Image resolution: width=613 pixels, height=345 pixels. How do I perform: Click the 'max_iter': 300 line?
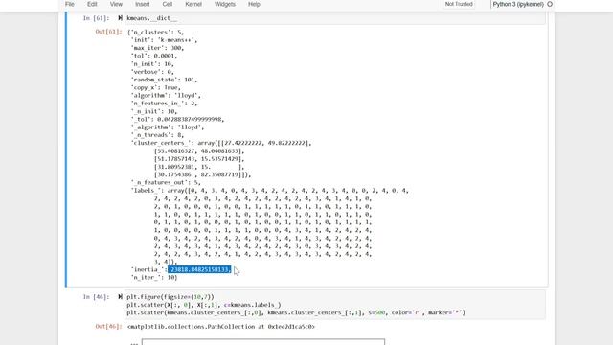coord(157,48)
